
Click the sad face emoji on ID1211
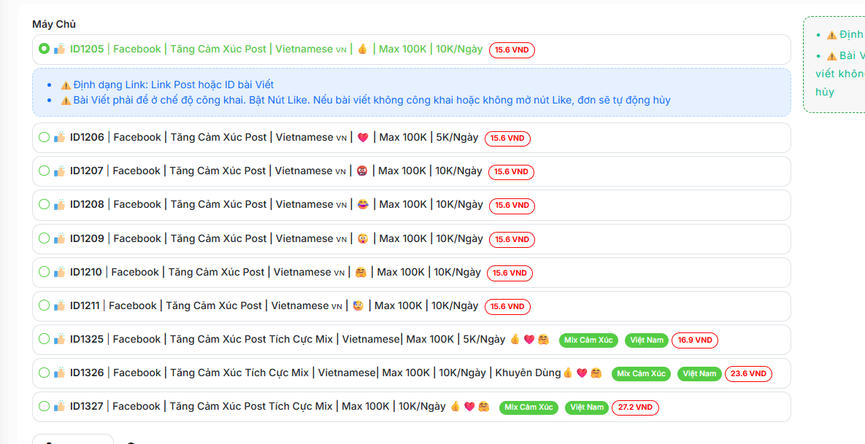(x=358, y=305)
